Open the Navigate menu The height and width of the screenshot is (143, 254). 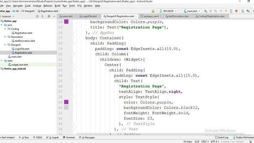click(x=18, y=6)
